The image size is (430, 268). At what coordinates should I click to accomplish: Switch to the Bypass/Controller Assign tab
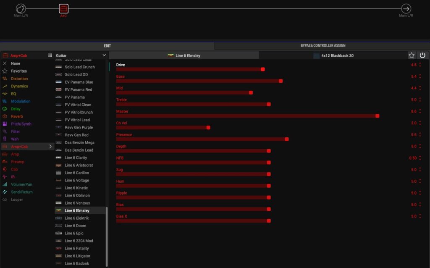[323, 45]
